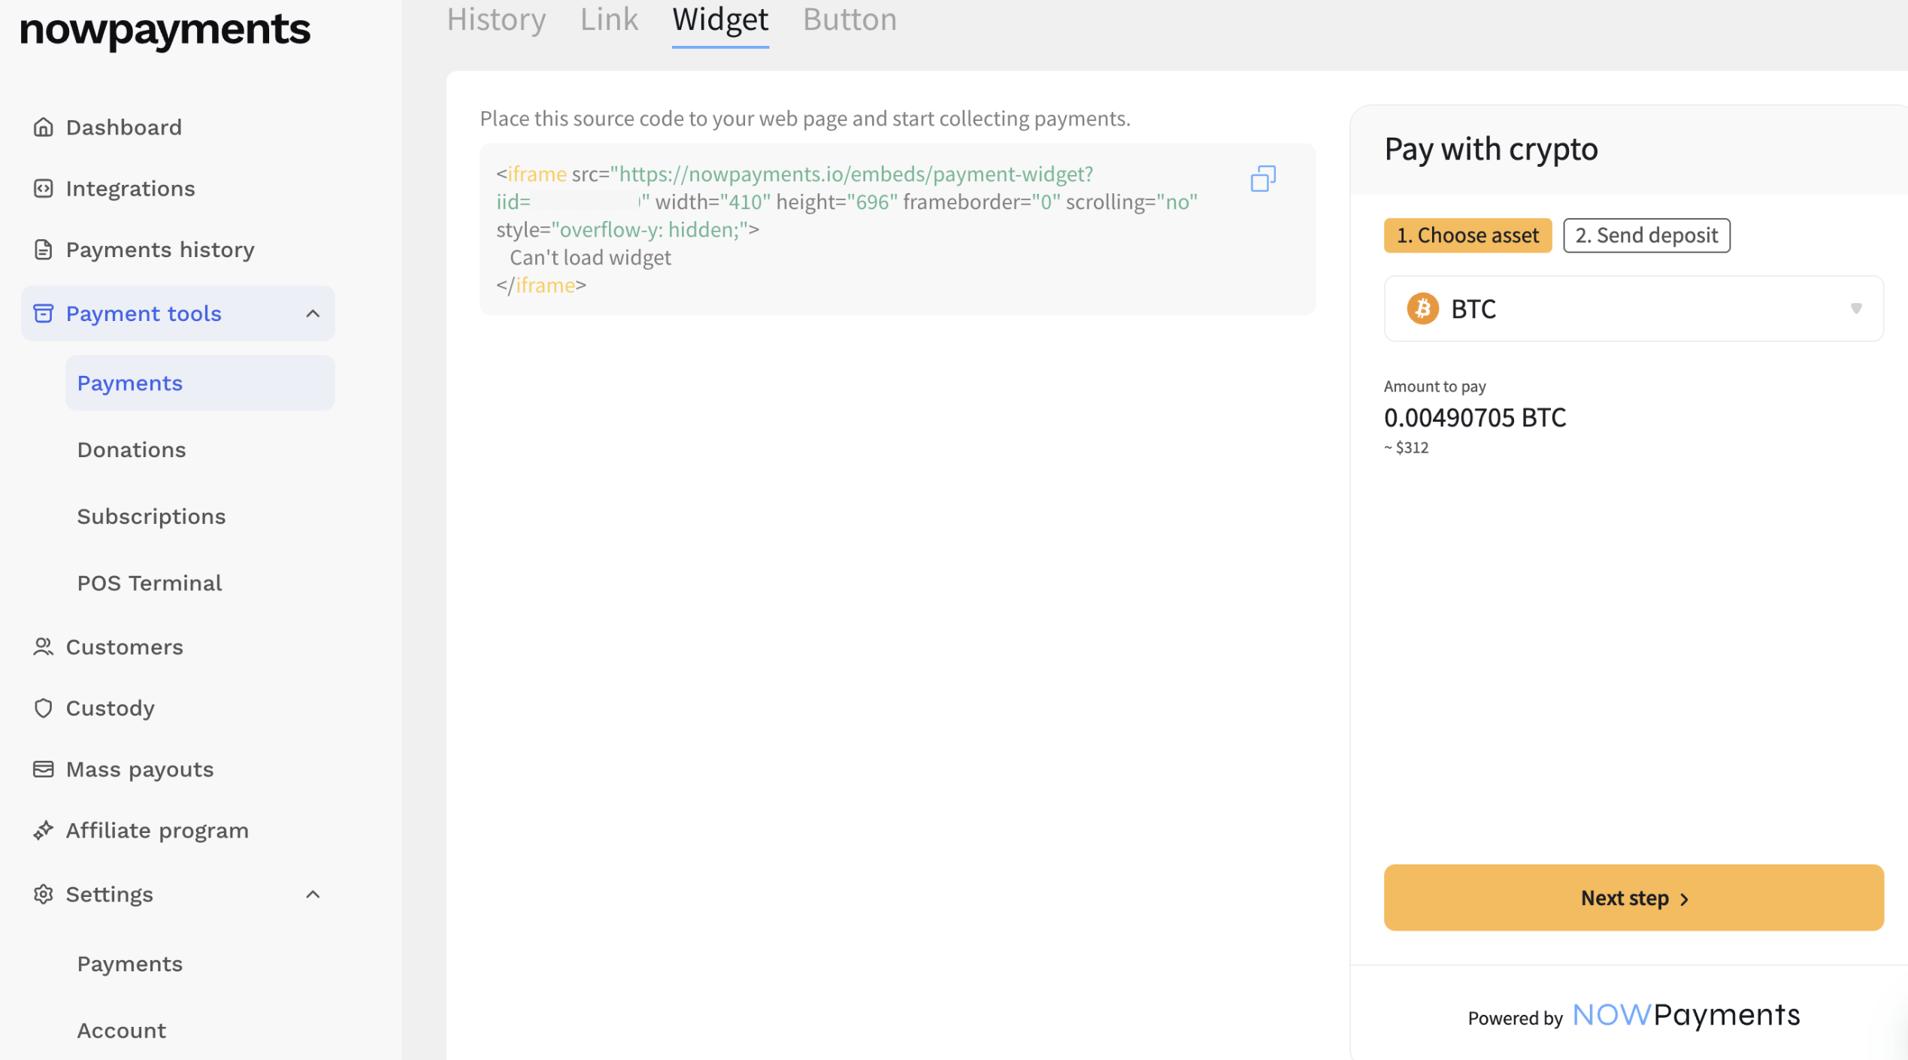Image resolution: width=1908 pixels, height=1060 pixels.
Task: Open Mass payouts in the sidebar
Action: pos(140,768)
